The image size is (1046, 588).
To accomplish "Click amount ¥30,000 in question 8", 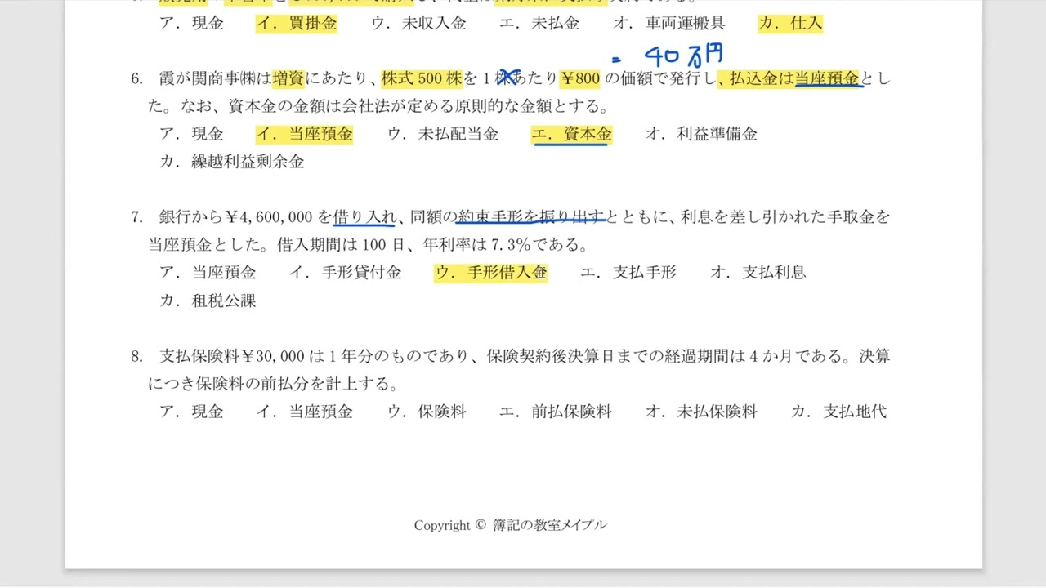I will point(274,356).
